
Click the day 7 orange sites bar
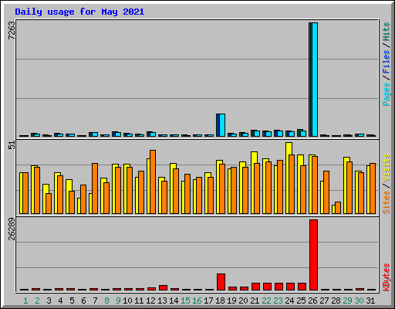tap(95, 188)
